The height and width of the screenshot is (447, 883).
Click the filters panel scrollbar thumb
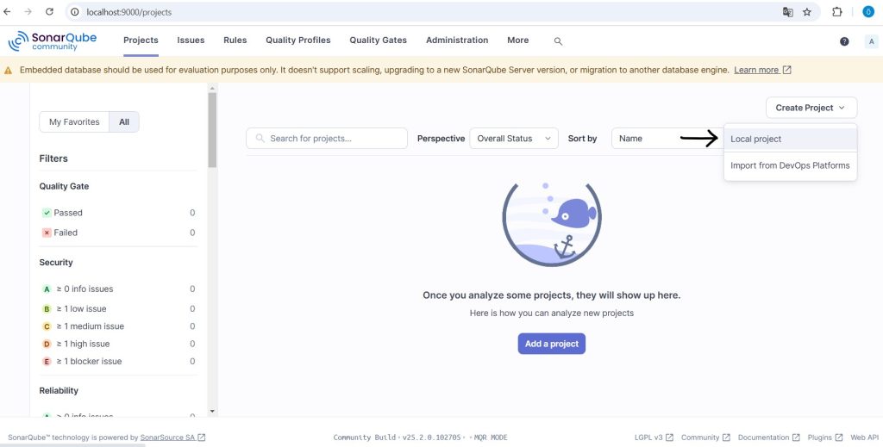click(212, 130)
